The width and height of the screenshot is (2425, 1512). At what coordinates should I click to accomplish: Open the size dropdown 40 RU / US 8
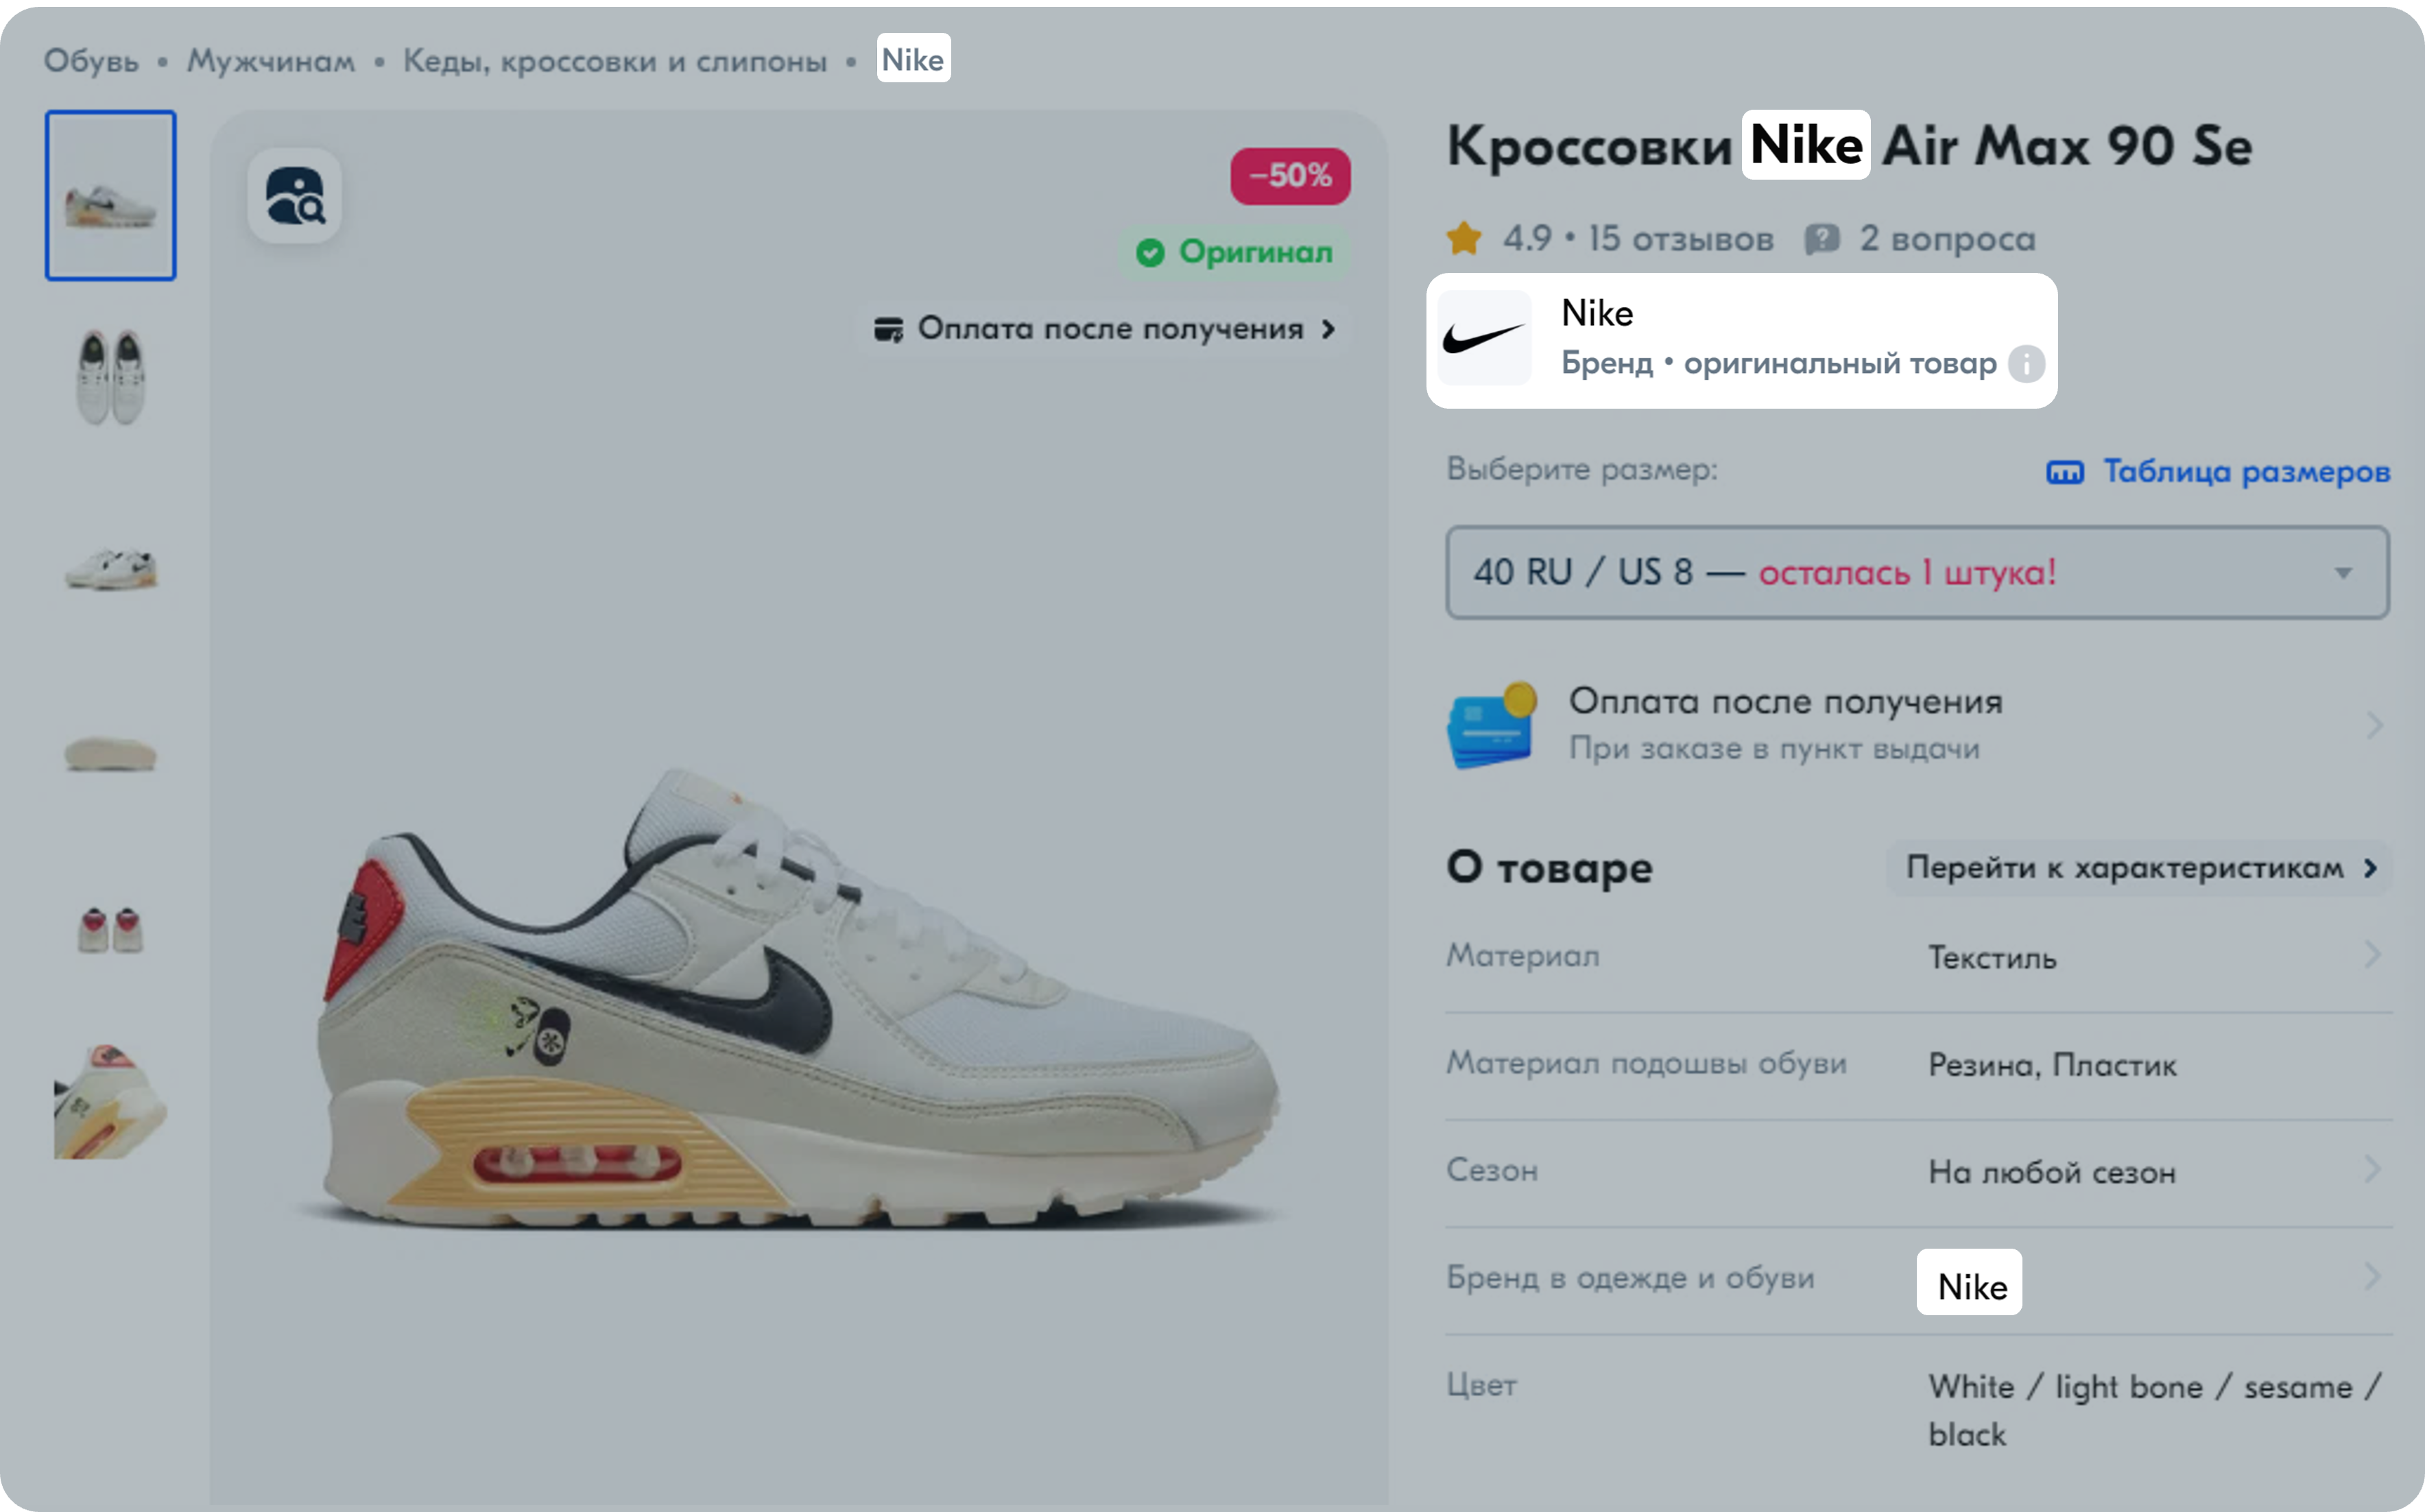tap(1917, 572)
